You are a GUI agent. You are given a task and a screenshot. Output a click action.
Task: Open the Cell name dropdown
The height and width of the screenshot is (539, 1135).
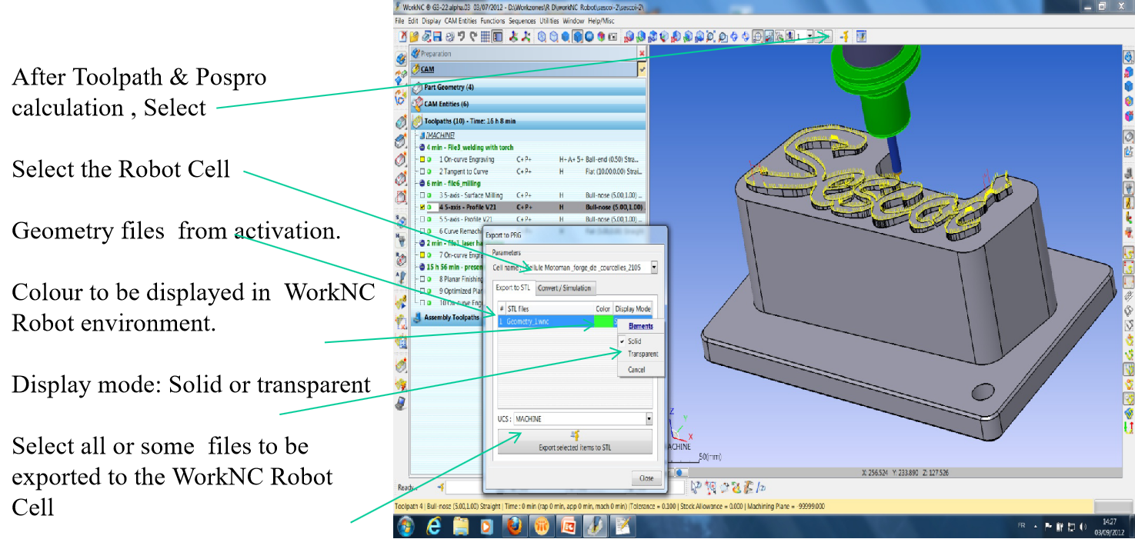click(654, 268)
